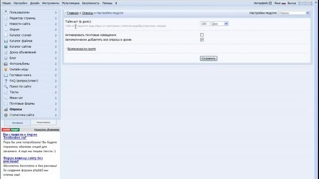Open the TextBroker.ru ad link
319x179 pixels.
pyautogui.click(x=20, y=136)
